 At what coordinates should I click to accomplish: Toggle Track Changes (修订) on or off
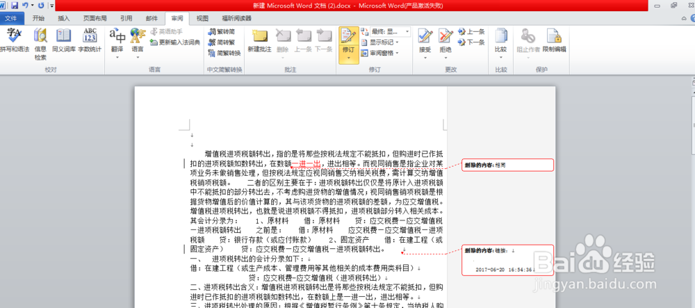(x=348, y=38)
